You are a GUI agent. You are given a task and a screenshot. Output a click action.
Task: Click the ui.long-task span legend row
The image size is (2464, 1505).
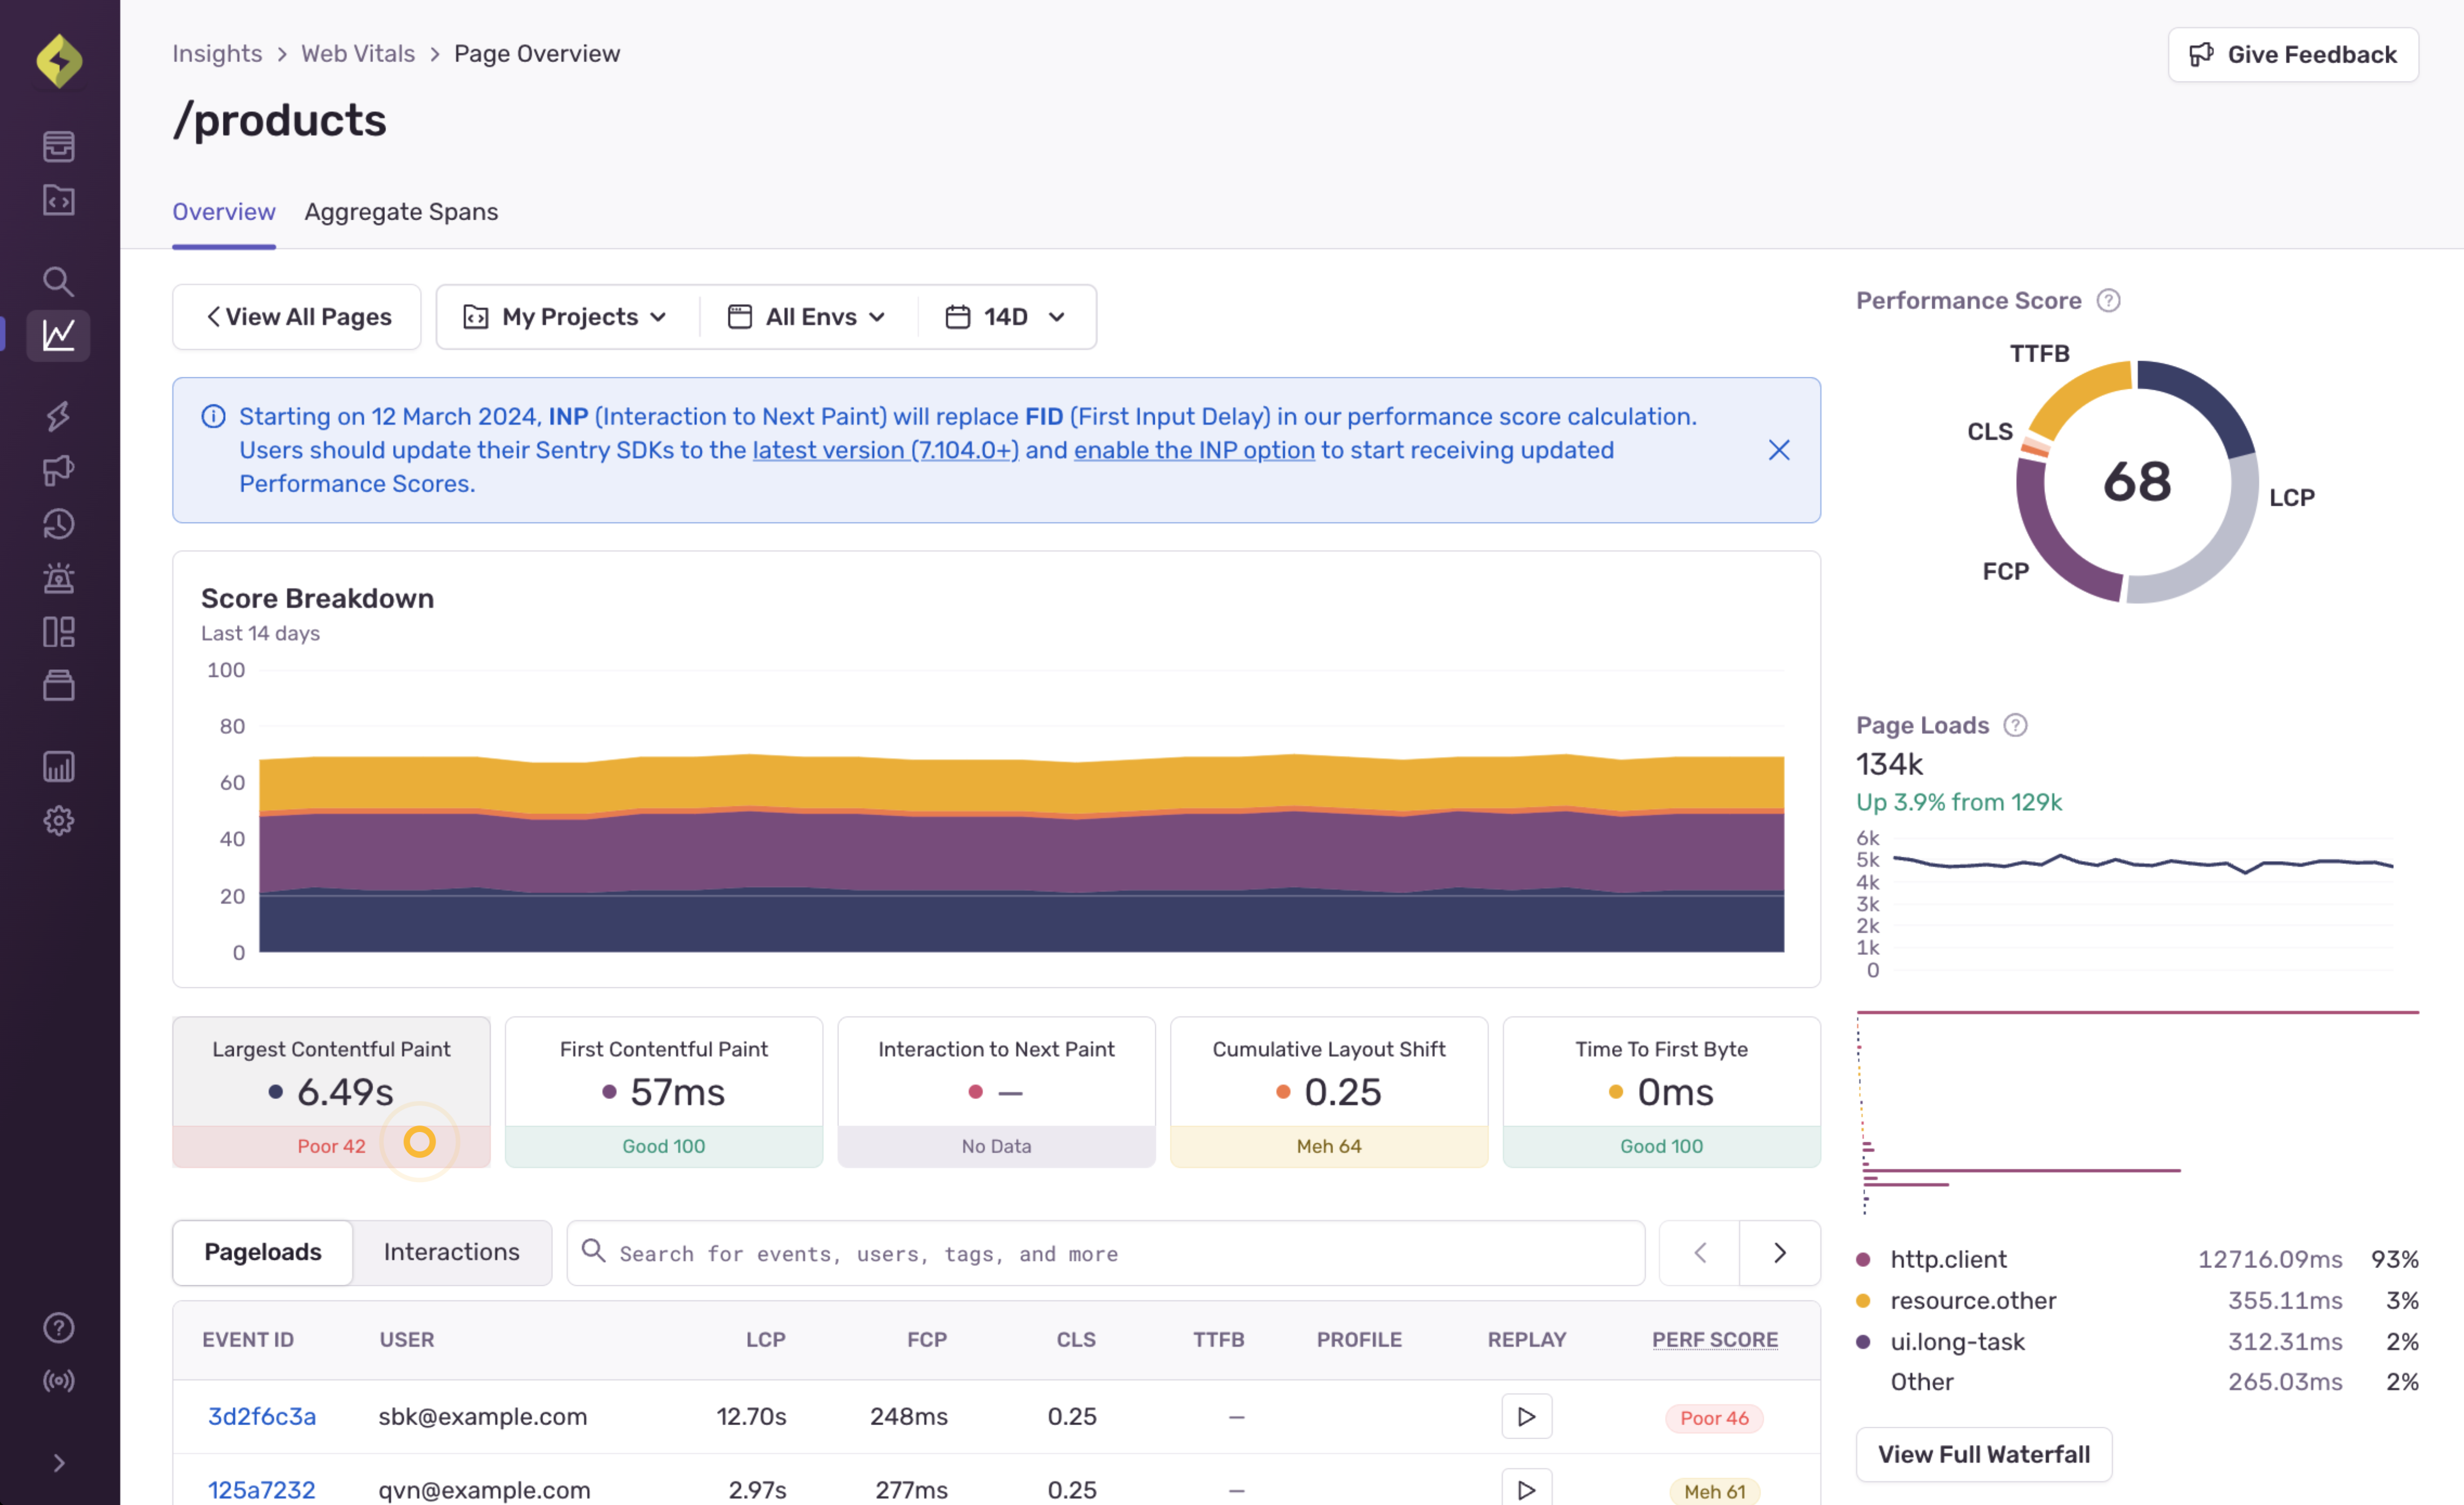(2137, 1341)
